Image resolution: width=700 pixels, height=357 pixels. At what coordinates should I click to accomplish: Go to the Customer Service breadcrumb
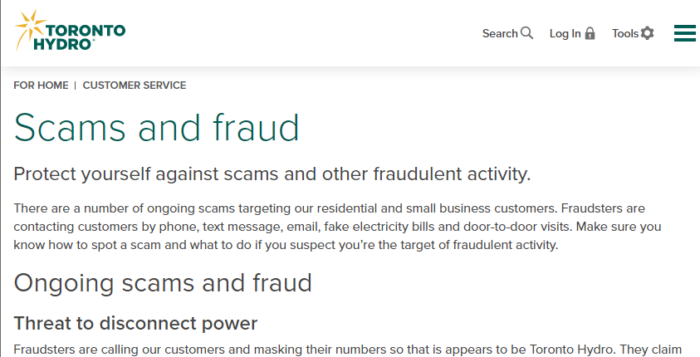point(135,86)
